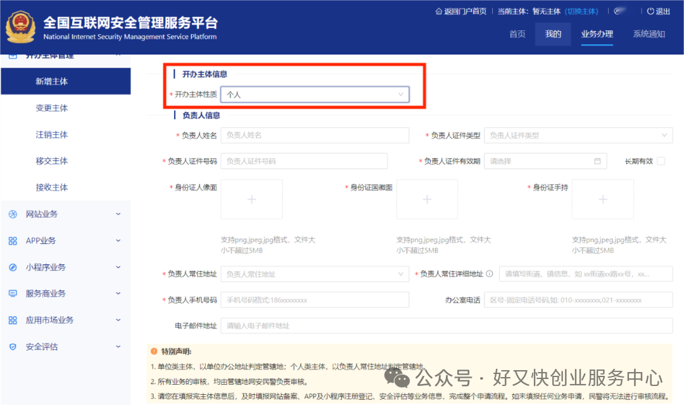Click the 负责人证件有效期 date field

point(545,161)
